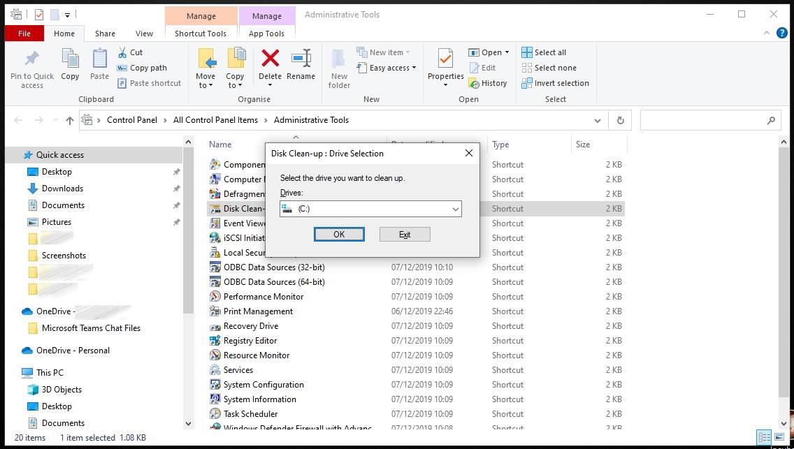
Task: Open the Share ribbon tab
Action: click(x=105, y=33)
